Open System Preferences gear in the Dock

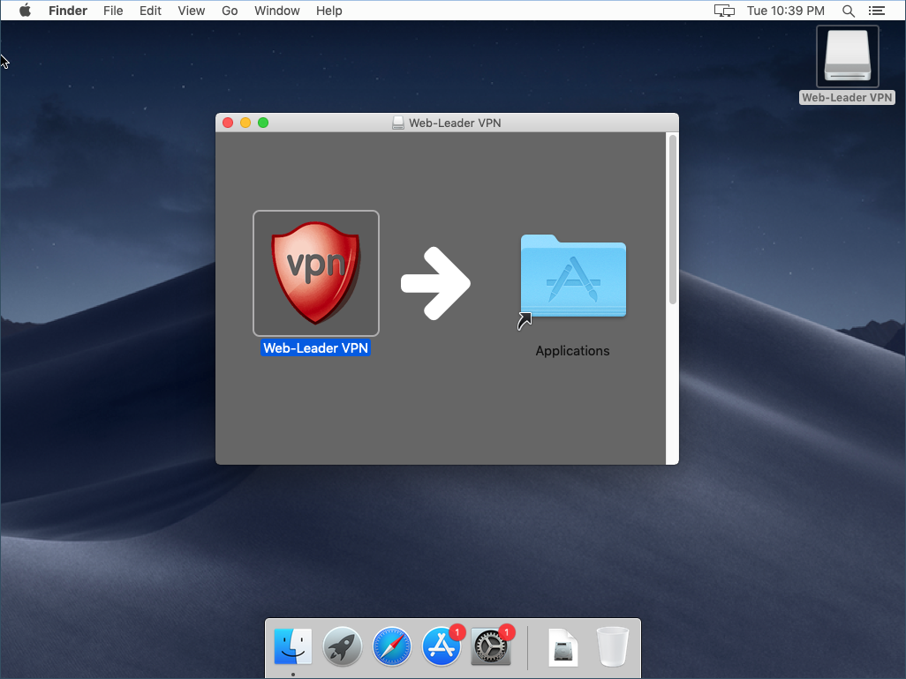tap(491, 646)
